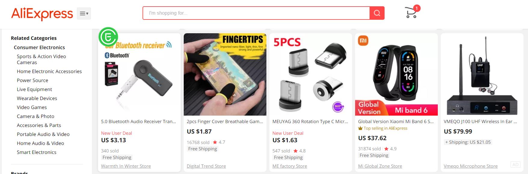Click the Mi logo on Xiaomi band image
528x174 pixels.
pyautogui.click(x=363, y=41)
